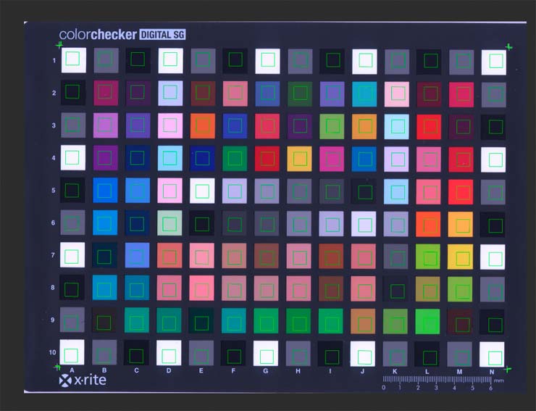Screen dimensions: 536x411
Task: Choose the teal patch at C9
Action: (x=137, y=320)
